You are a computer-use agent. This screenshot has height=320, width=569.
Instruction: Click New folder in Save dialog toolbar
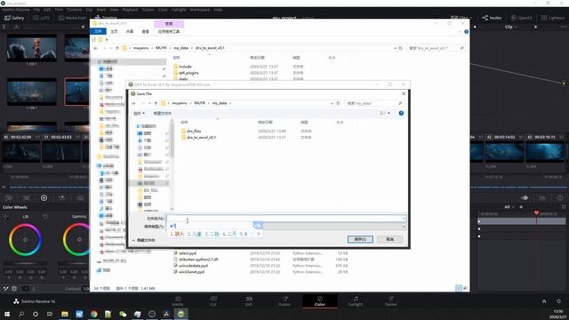point(162,113)
